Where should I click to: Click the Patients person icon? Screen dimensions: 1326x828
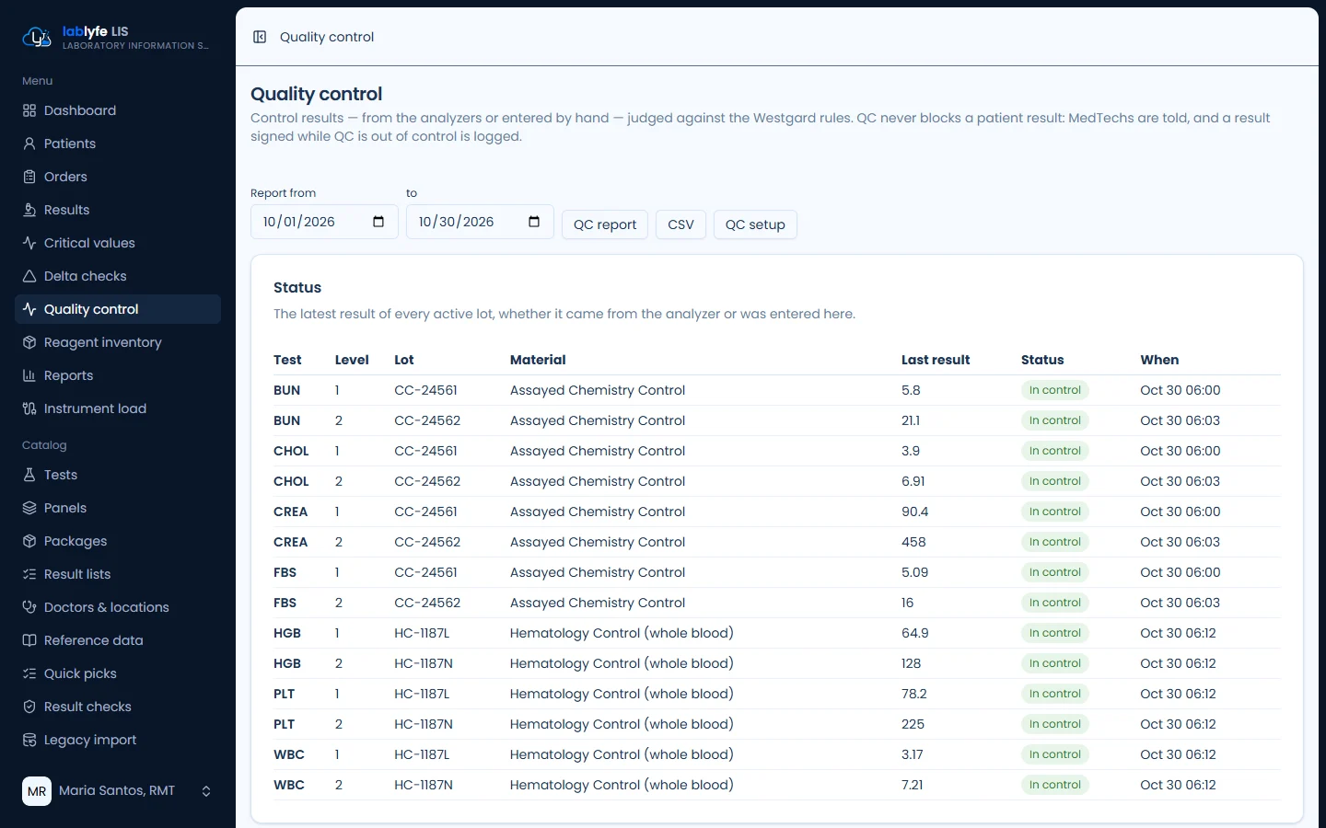click(29, 144)
